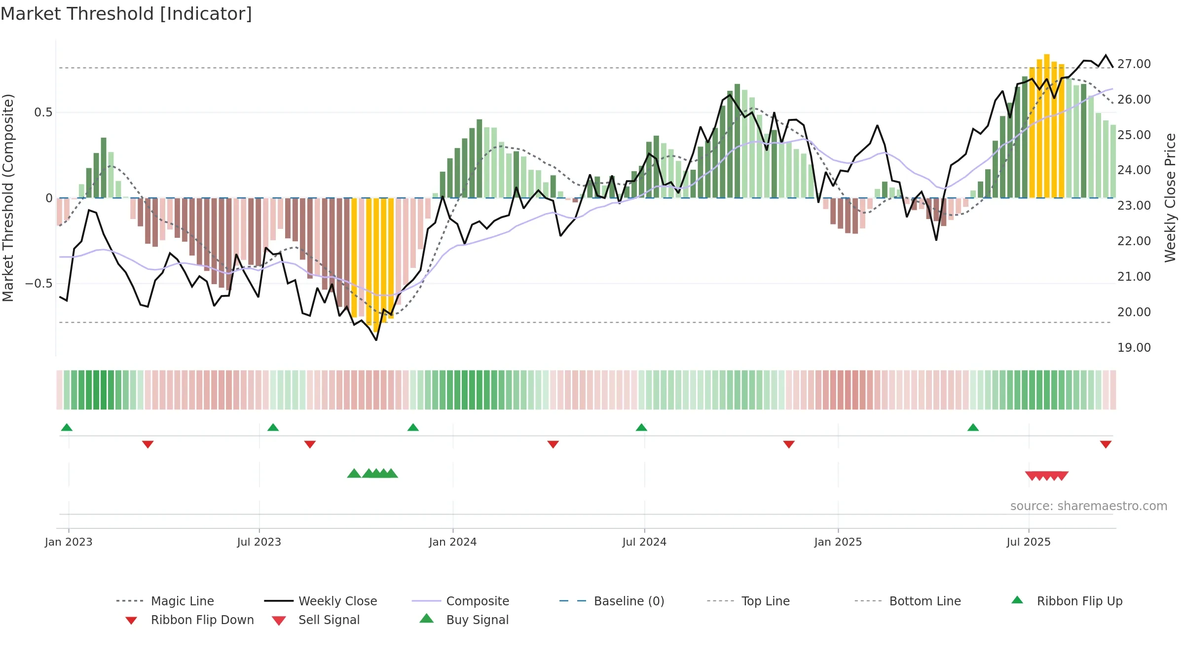Click the 27.00 price axis label
Viewport: 1184px width, 666px height.
[1134, 64]
